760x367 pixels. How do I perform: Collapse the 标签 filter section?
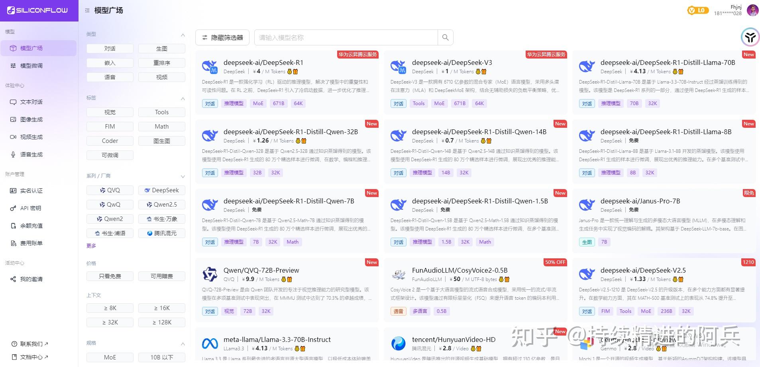(x=183, y=99)
